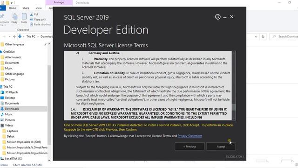Viewport: 298px width, 168px height.
Task: Close the SQL Server installer window
Action: coord(231,17)
